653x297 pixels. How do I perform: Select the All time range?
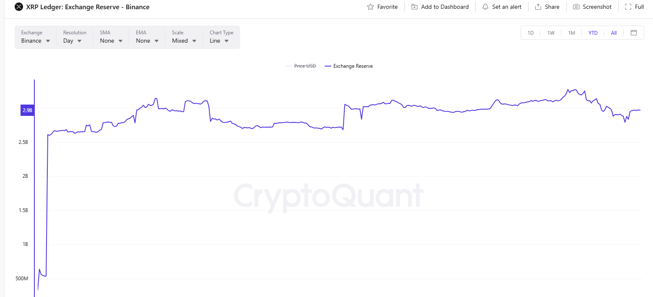614,33
